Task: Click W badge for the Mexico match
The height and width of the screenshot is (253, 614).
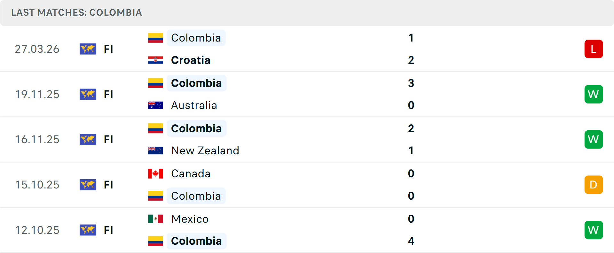Action: tap(594, 230)
